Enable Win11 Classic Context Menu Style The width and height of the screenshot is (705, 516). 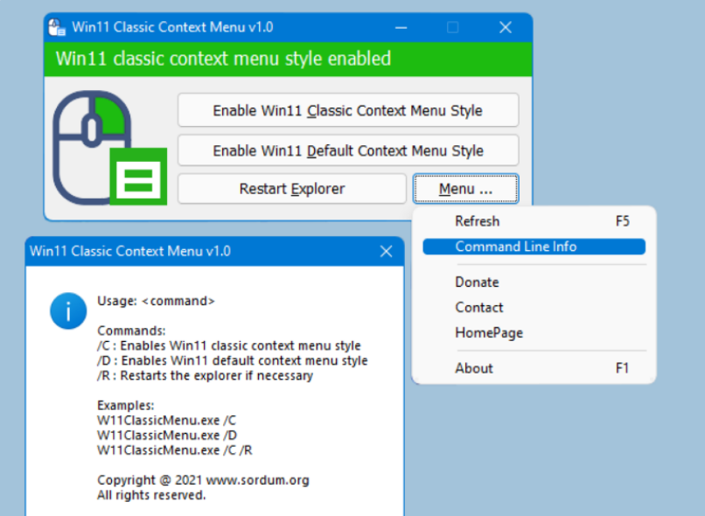click(x=348, y=110)
